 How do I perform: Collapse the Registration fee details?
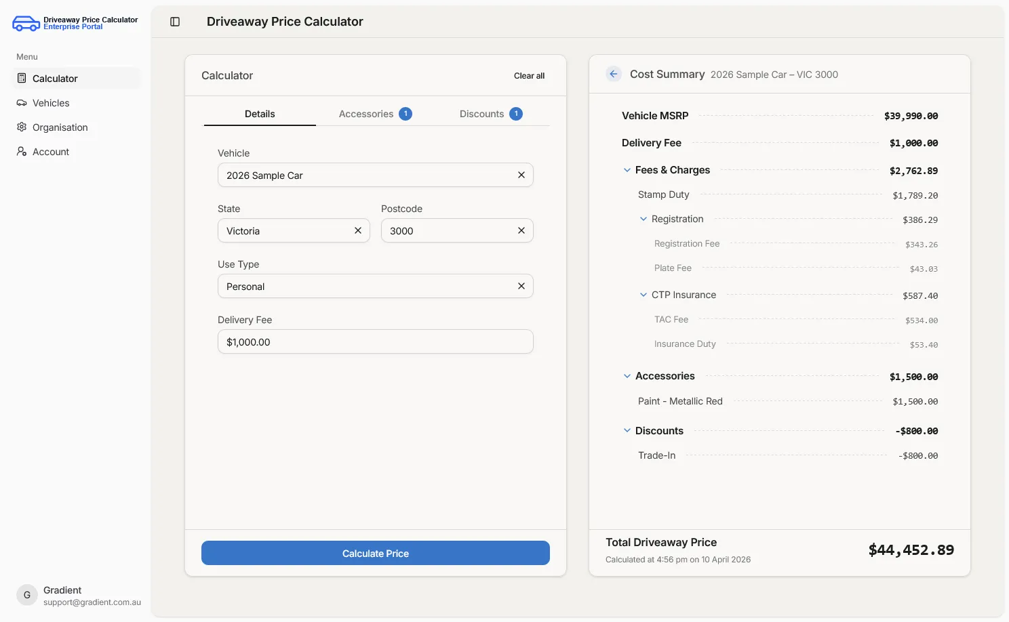(643, 218)
